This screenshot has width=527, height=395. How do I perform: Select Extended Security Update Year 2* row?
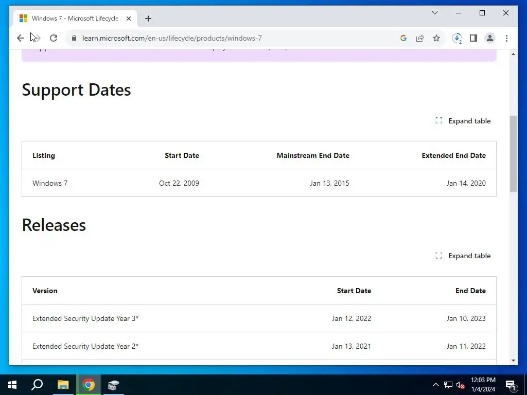point(259,346)
